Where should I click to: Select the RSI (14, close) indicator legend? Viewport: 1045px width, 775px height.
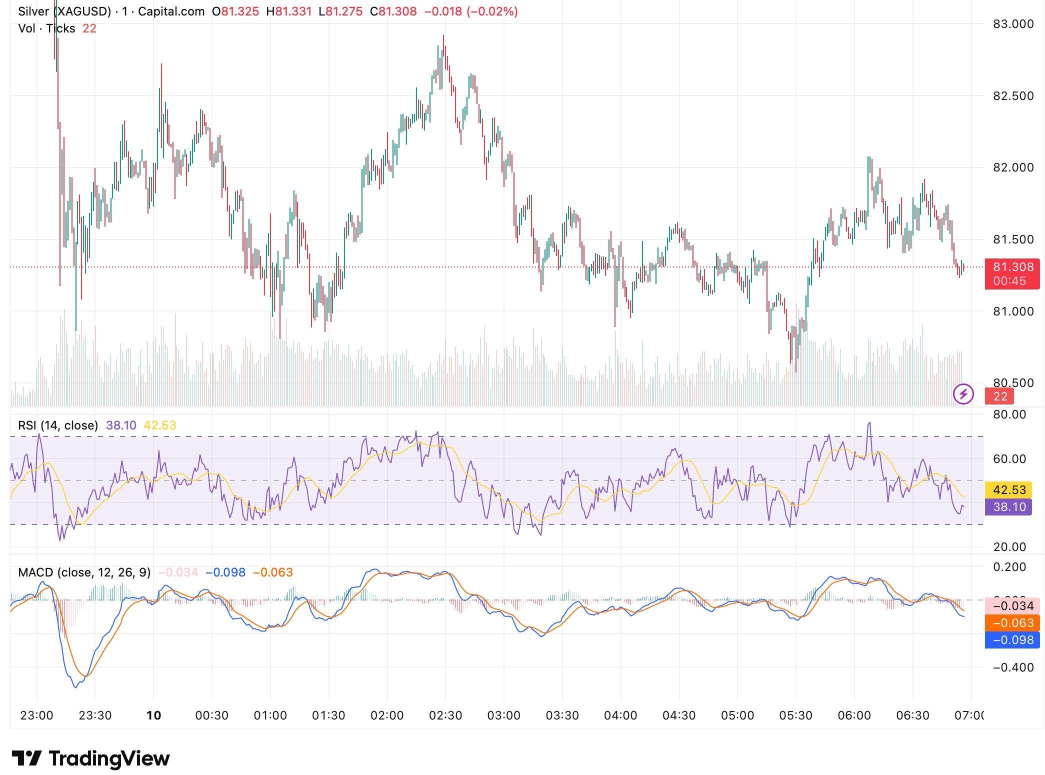tap(57, 425)
